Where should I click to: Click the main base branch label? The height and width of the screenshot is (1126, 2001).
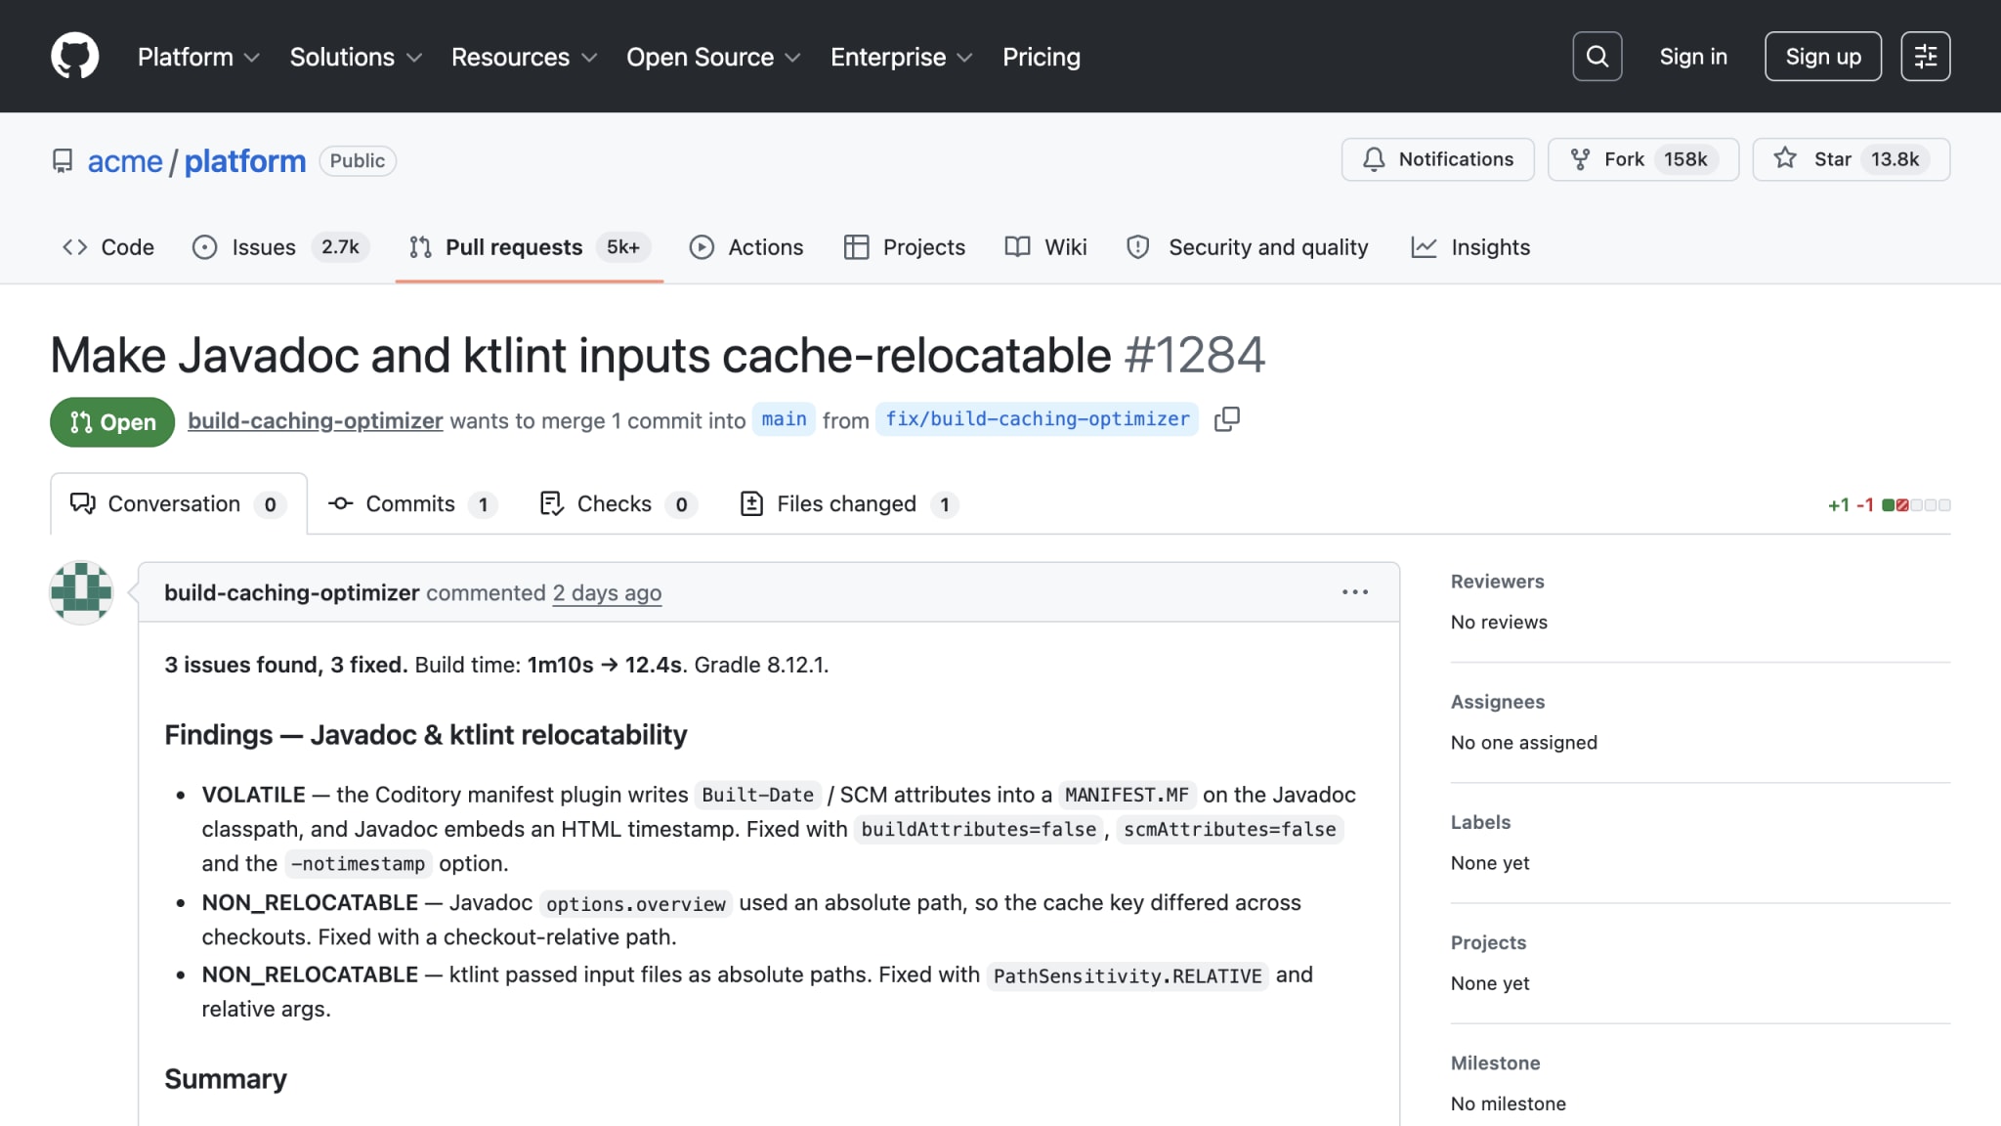click(784, 419)
